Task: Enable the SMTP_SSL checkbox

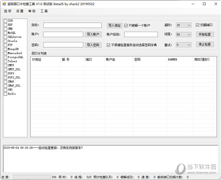Action: [5, 70]
